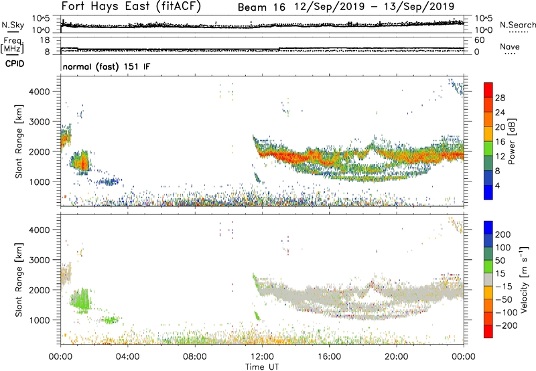Click the 'Velocity [m s-1]' color bar label
The image size is (536, 371).
(524, 279)
